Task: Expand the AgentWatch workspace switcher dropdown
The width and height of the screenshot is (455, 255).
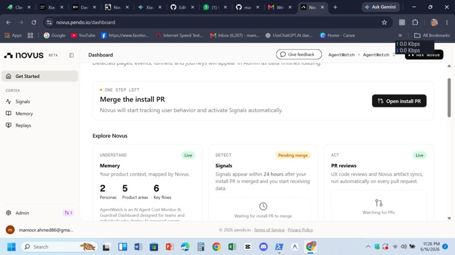Action: click(394, 55)
